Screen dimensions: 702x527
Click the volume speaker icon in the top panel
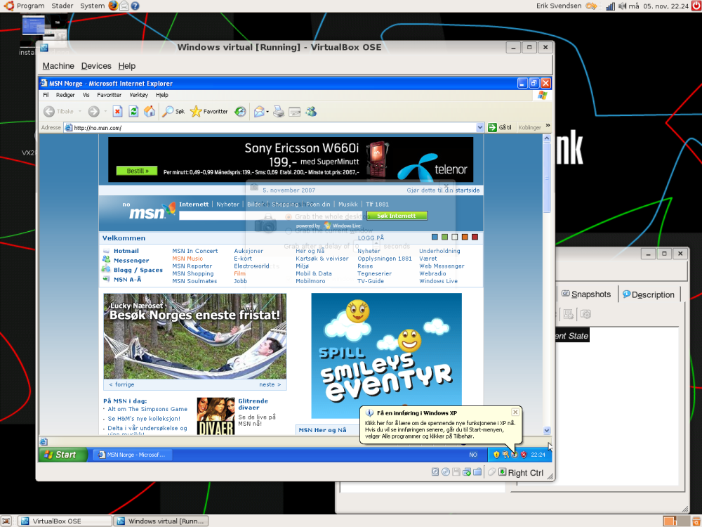pyautogui.click(x=622, y=6)
